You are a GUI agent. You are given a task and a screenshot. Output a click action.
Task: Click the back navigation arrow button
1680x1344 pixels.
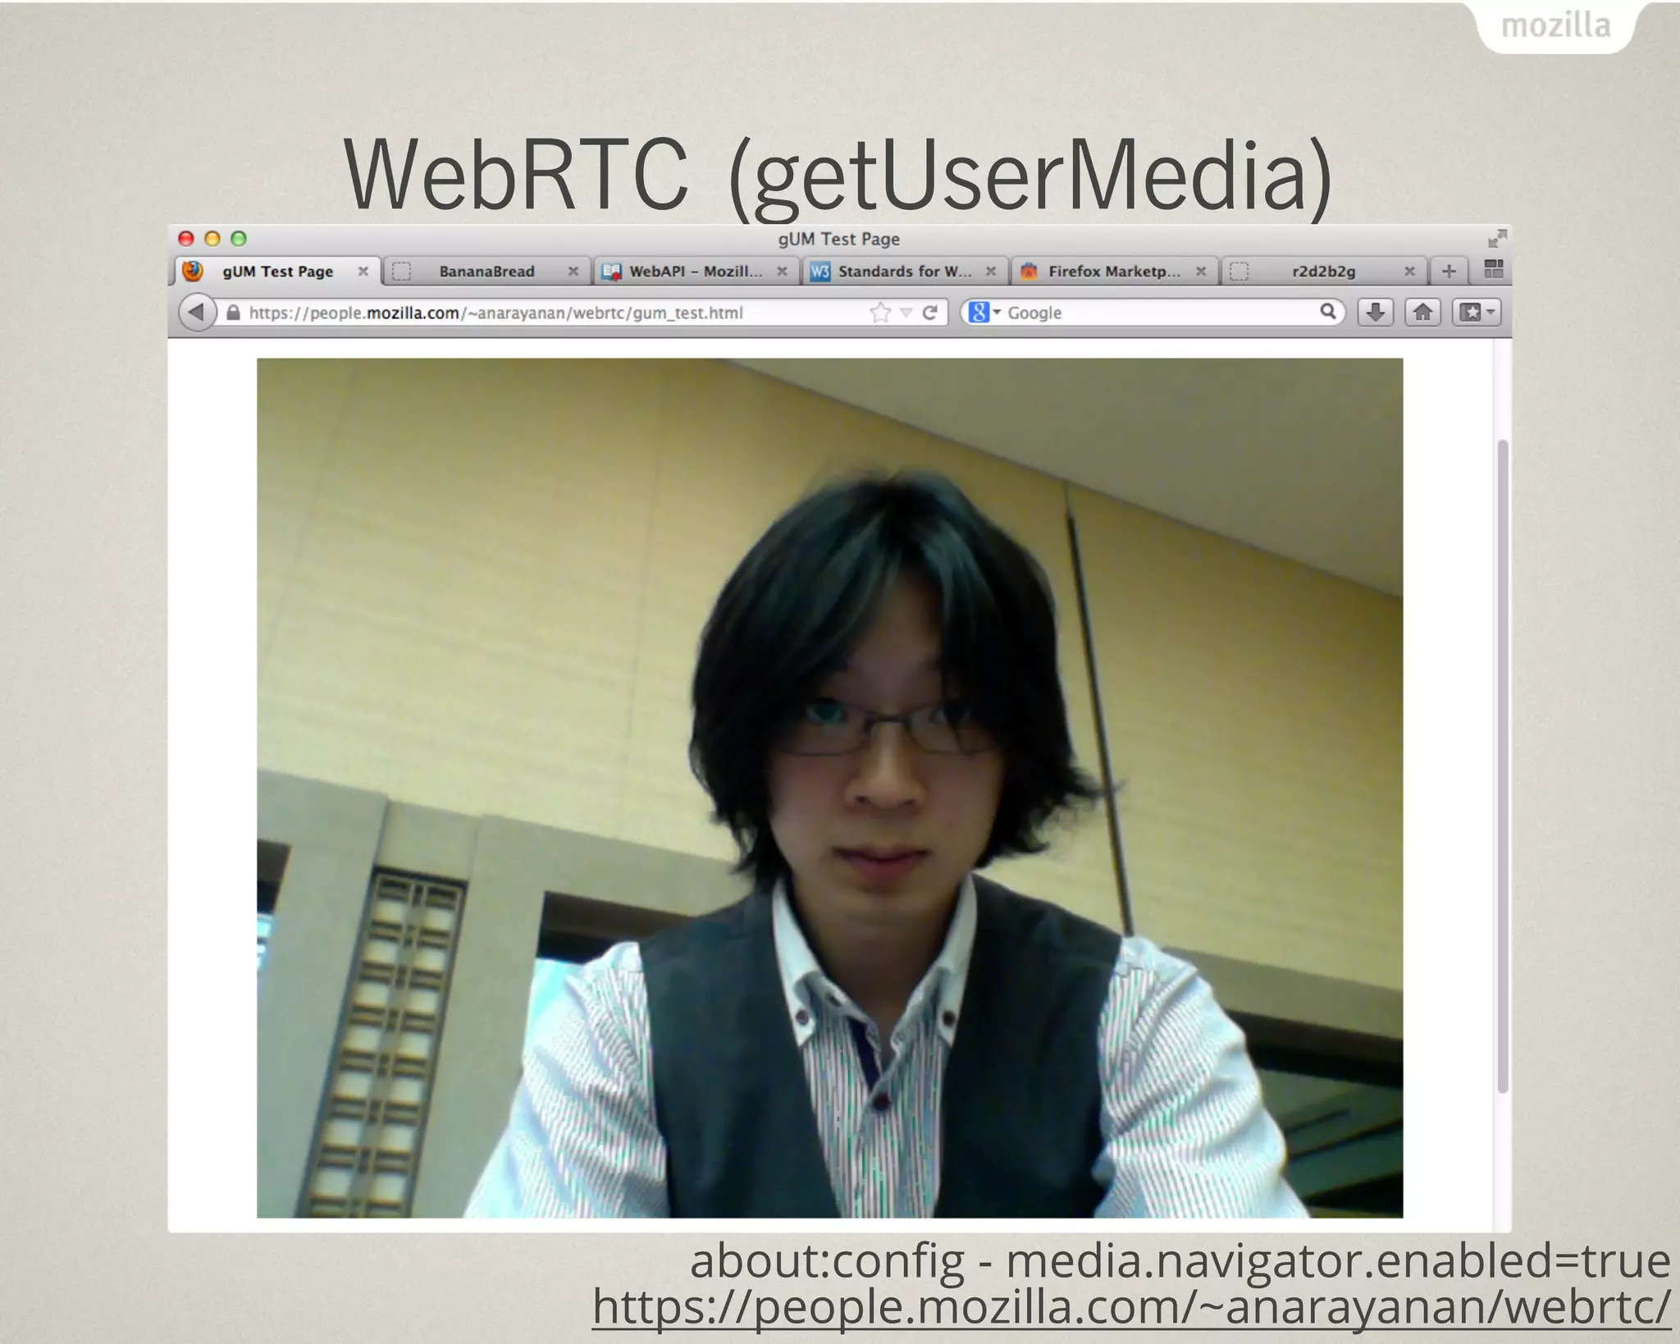196,313
